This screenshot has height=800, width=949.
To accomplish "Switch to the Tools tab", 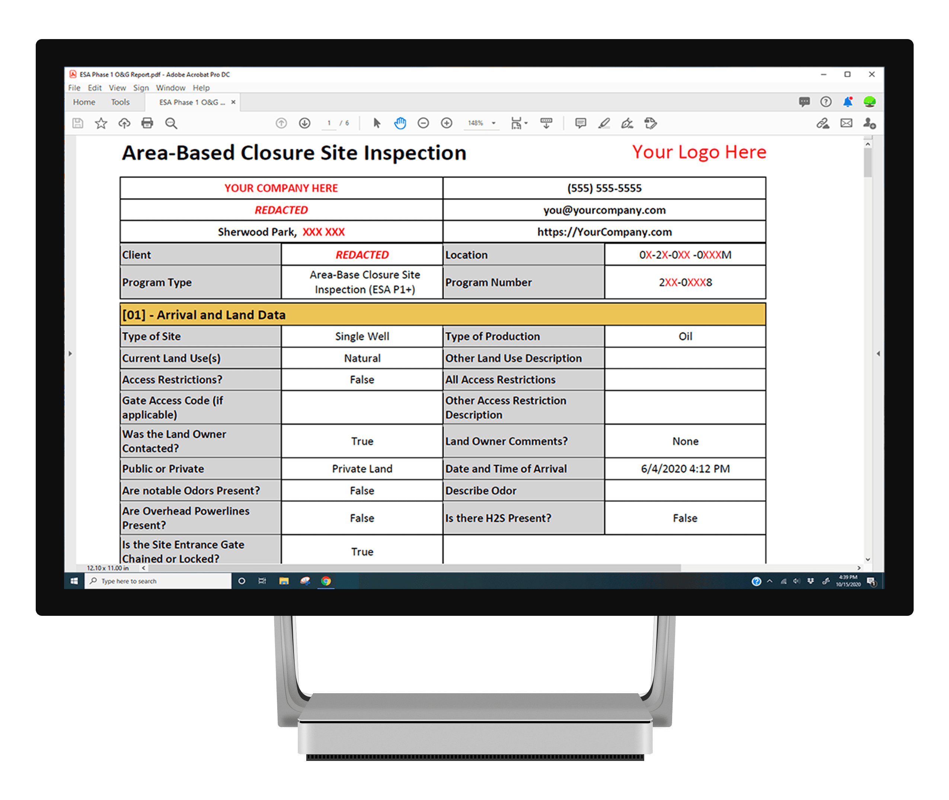I will (x=120, y=102).
